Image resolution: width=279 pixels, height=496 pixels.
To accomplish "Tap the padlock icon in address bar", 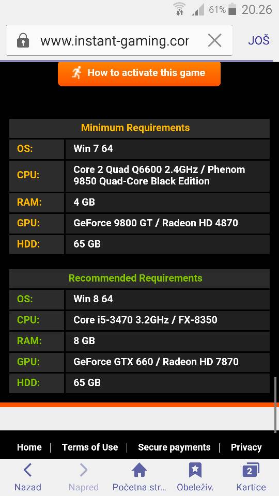I will tap(23, 41).
